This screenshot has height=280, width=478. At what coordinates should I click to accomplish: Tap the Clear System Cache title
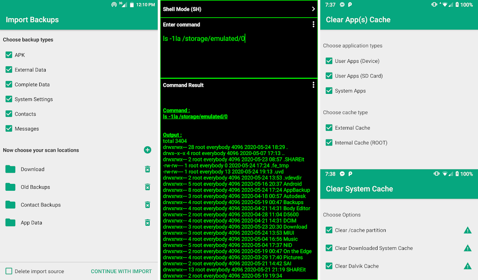(x=359, y=189)
